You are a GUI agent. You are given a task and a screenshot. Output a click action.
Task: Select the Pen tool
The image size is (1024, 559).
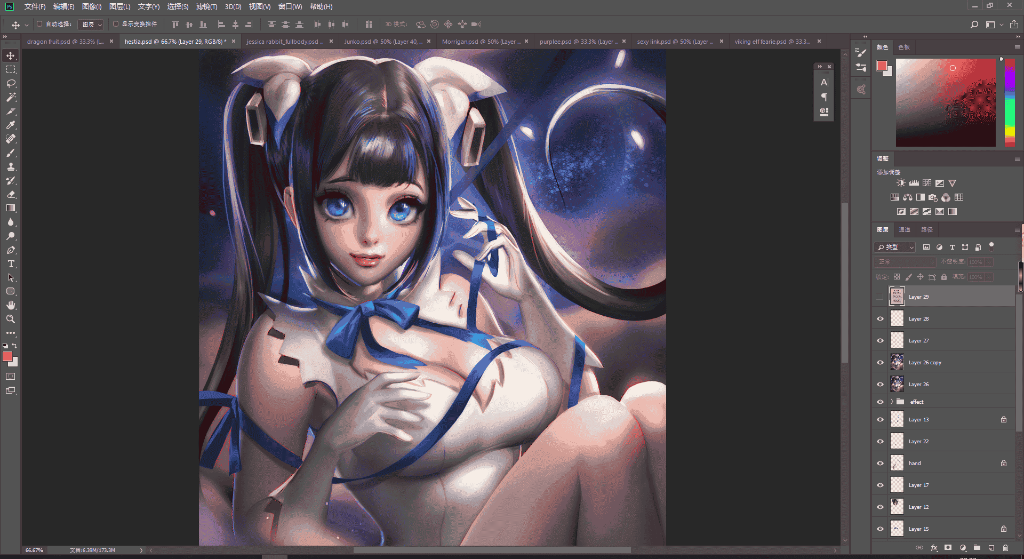11,250
